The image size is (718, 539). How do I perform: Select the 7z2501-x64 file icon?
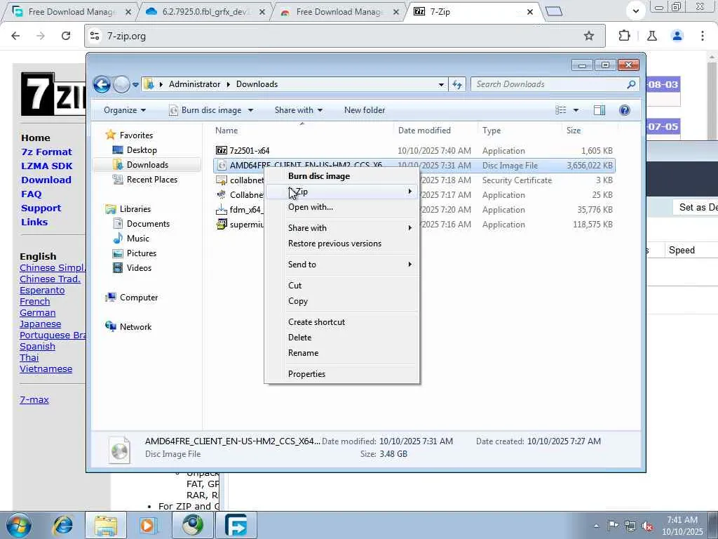click(x=222, y=150)
